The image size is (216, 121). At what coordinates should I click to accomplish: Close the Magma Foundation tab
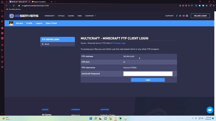(52, 2)
